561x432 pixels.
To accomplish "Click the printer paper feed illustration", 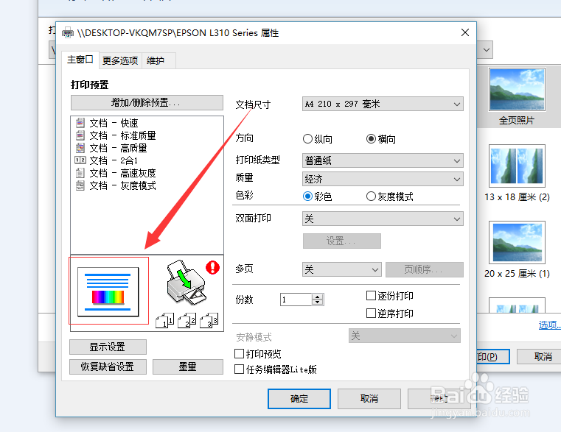I will pos(186,283).
